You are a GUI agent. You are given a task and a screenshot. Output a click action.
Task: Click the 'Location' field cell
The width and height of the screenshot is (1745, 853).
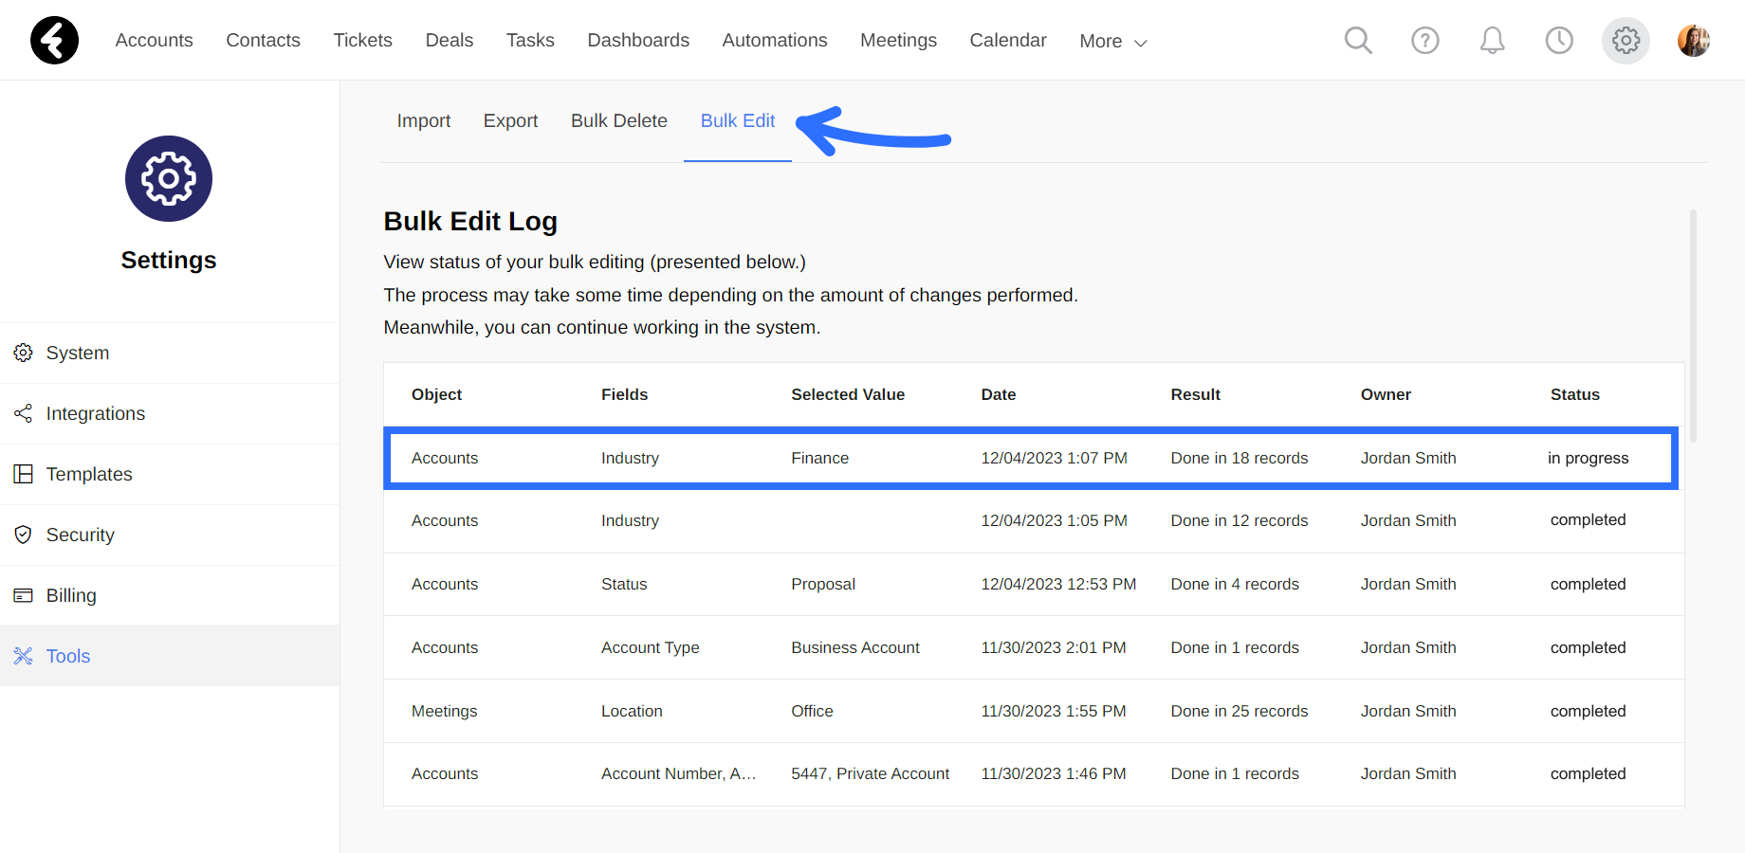coord(632,711)
